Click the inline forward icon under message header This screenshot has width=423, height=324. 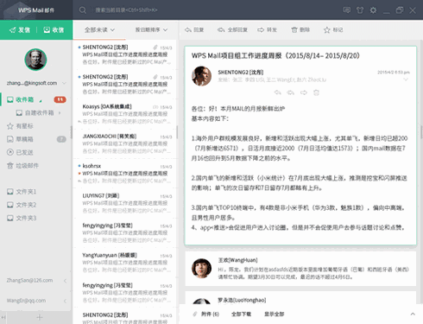click(304, 92)
